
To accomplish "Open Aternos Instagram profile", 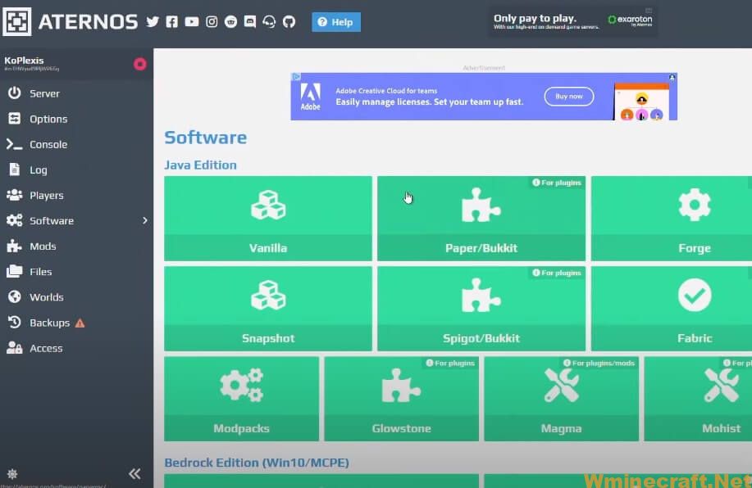I will pyautogui.click(x=212, y=22).
